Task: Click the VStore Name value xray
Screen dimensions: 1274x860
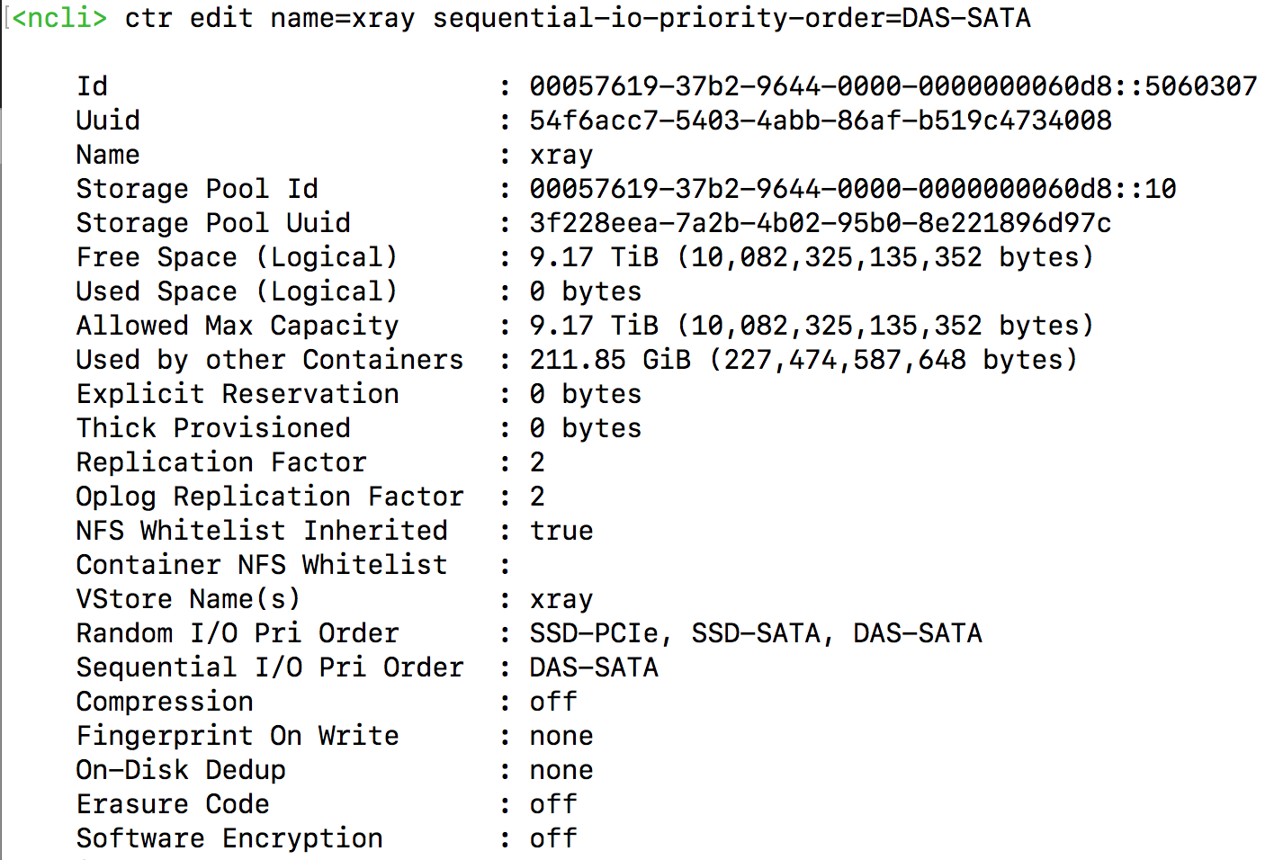Action: 561,599
